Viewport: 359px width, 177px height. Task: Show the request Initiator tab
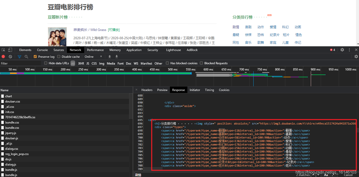(x=195, y=90)
